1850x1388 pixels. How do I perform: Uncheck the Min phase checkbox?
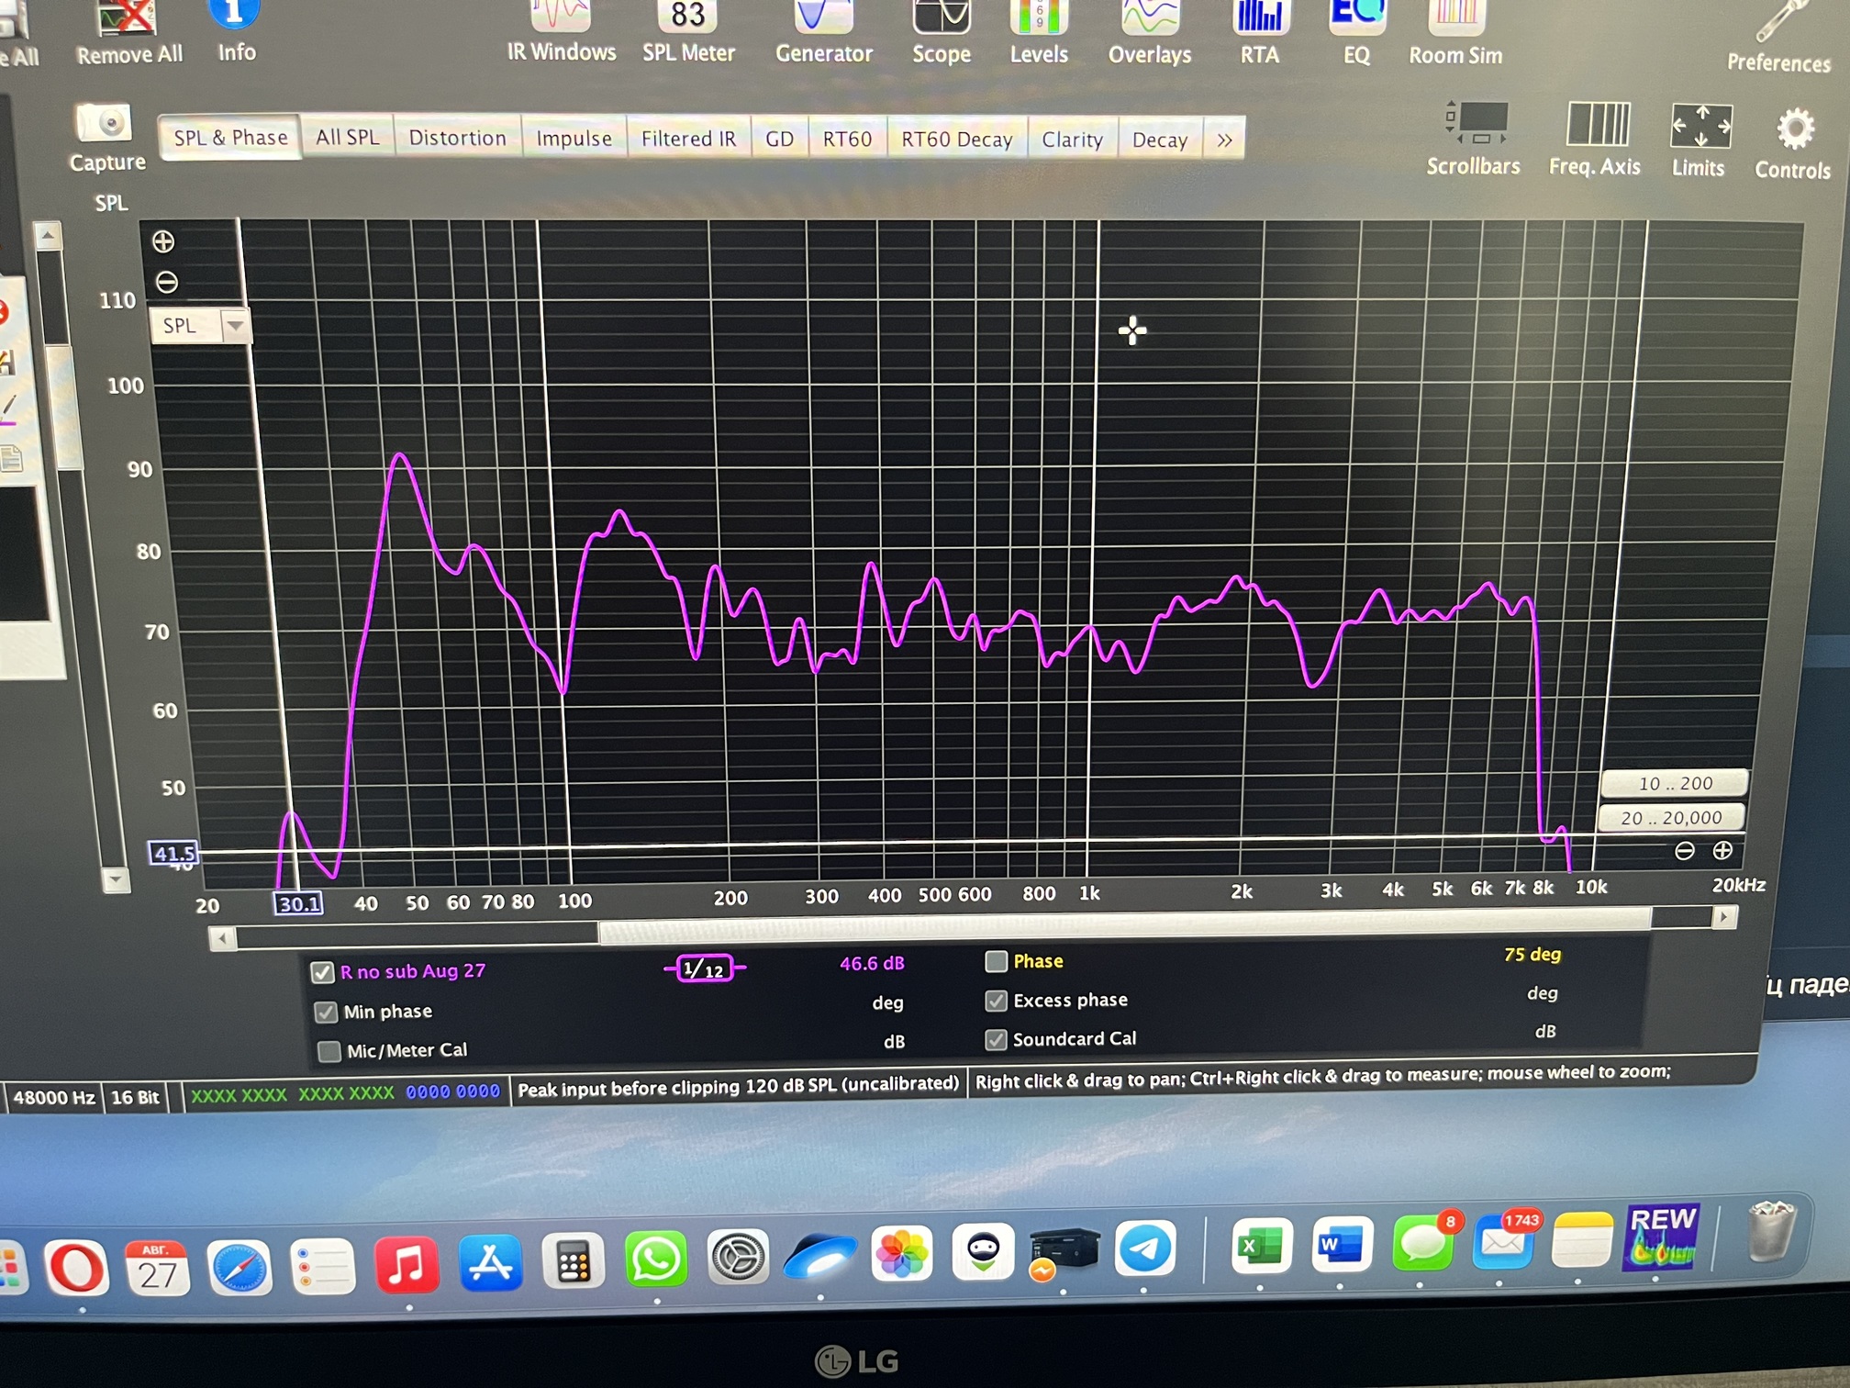coord(325,1012)
